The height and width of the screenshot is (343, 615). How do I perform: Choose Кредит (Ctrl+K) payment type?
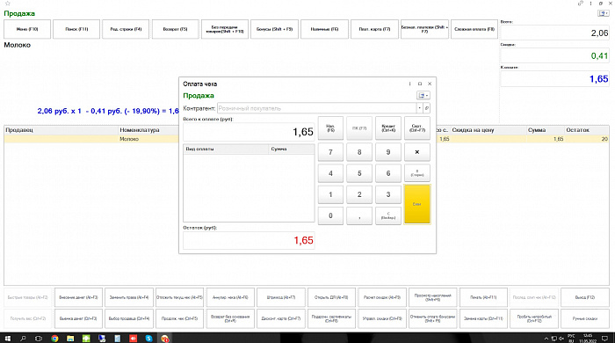pos(388,128)
